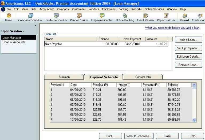The height and width of the screenshot is (140, 205).
Task: Open the Home icon in toolbar
Action: tap(9, 17)
